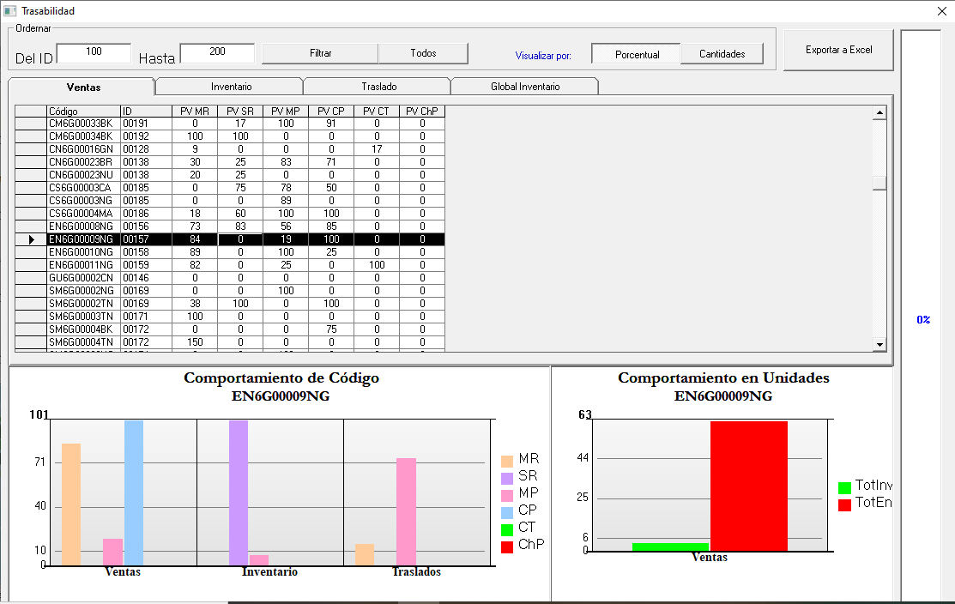Click the Código column header
This screenshot has width=955, height=604.
(83, 111)
